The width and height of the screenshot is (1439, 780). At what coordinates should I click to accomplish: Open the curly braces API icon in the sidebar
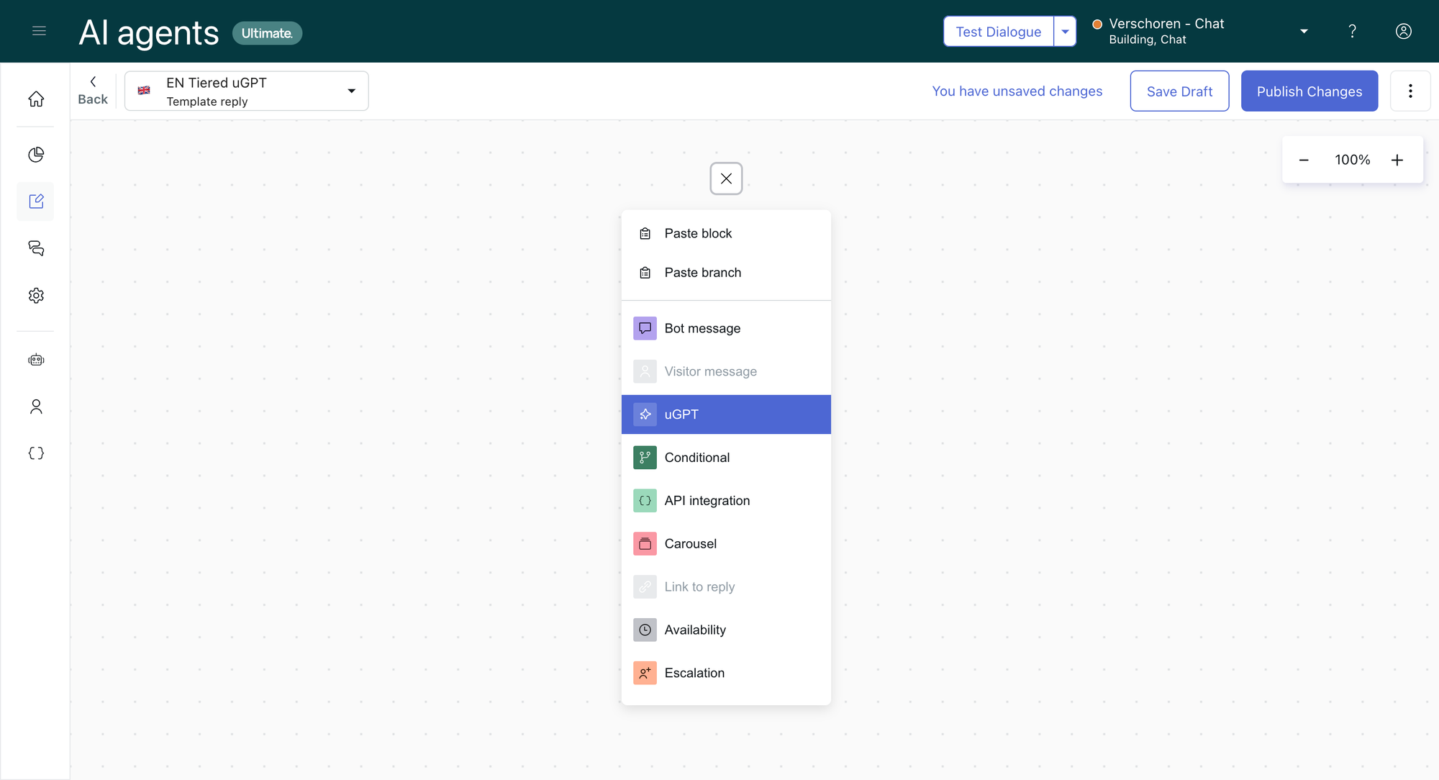click(36, 453)
